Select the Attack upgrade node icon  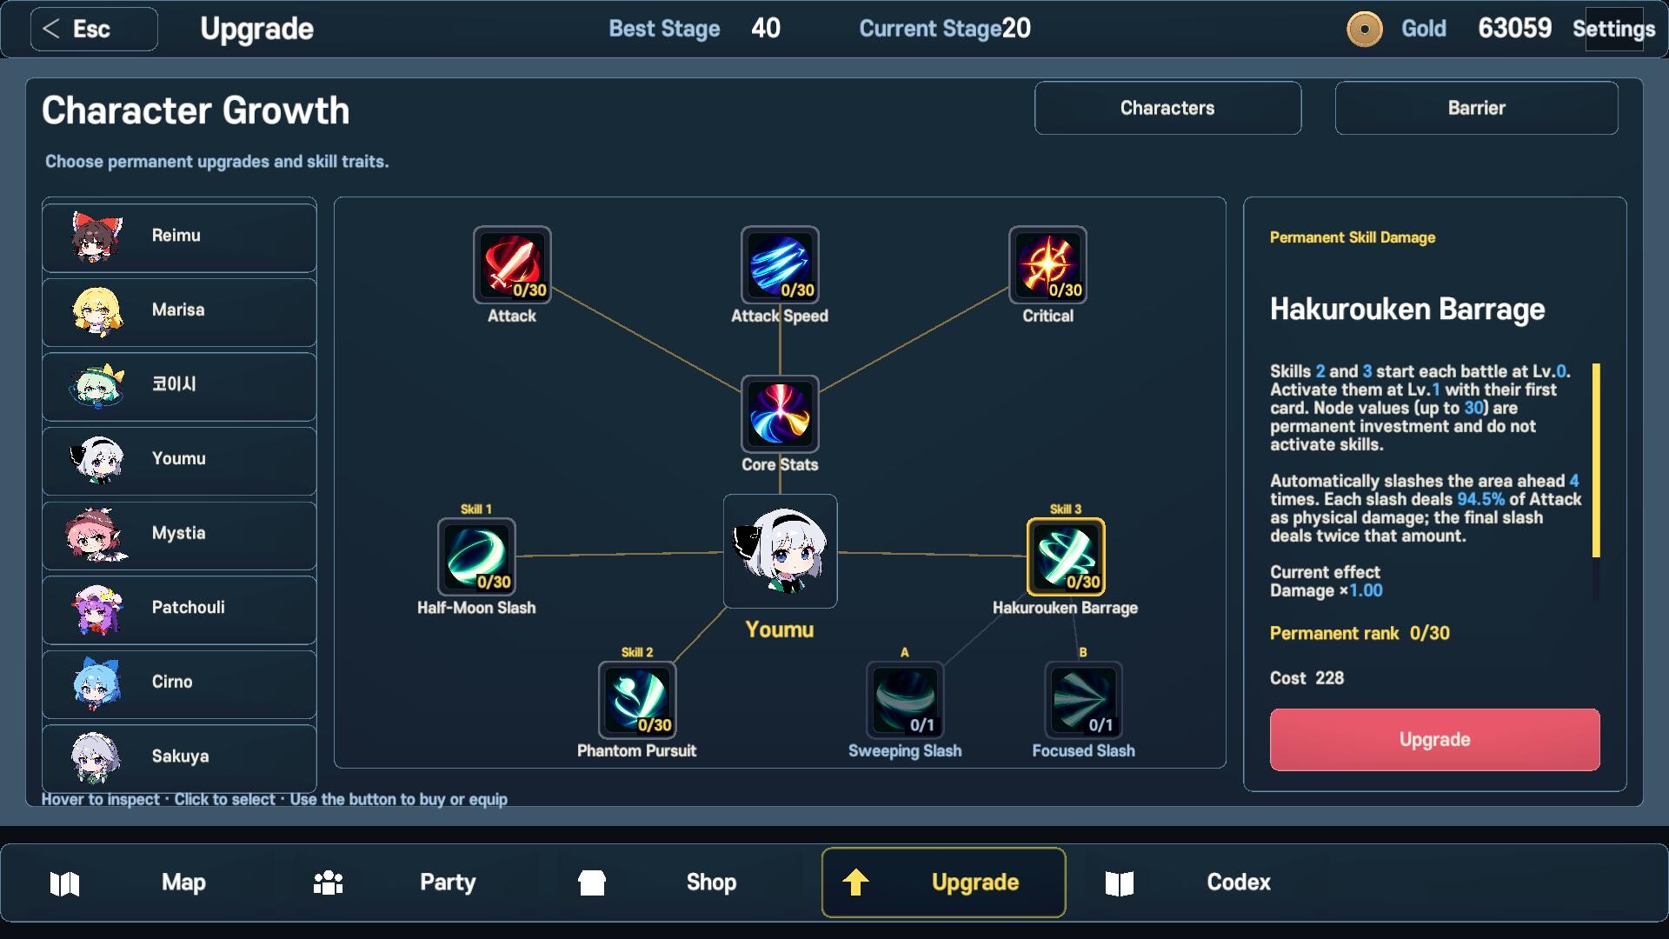(512, 265)
